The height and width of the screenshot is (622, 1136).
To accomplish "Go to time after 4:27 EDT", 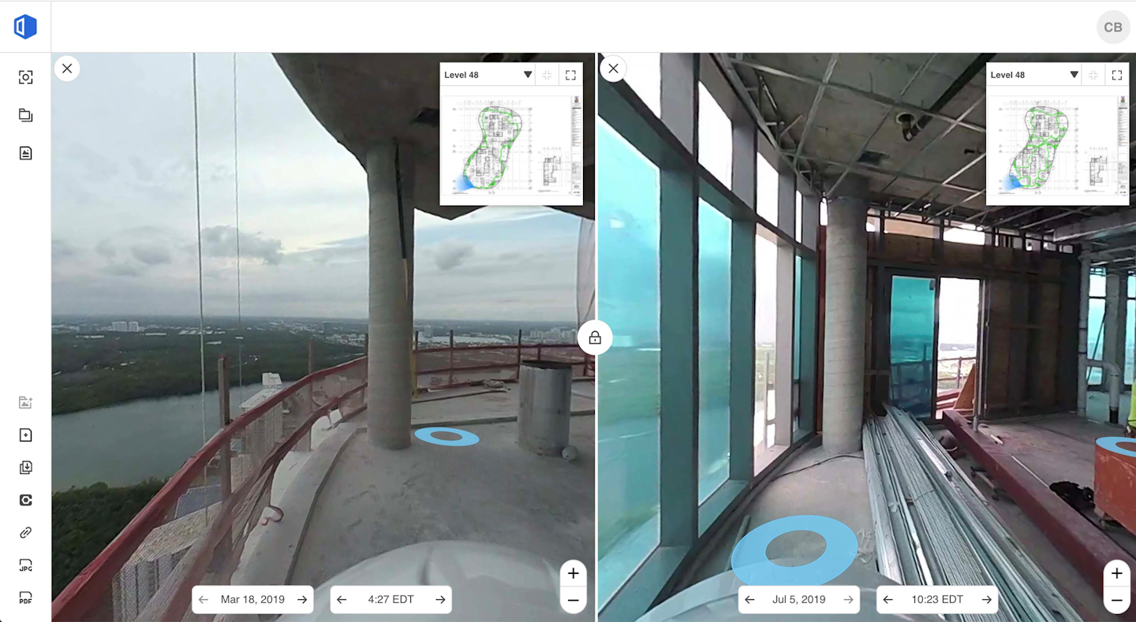I will click(440, 600).
